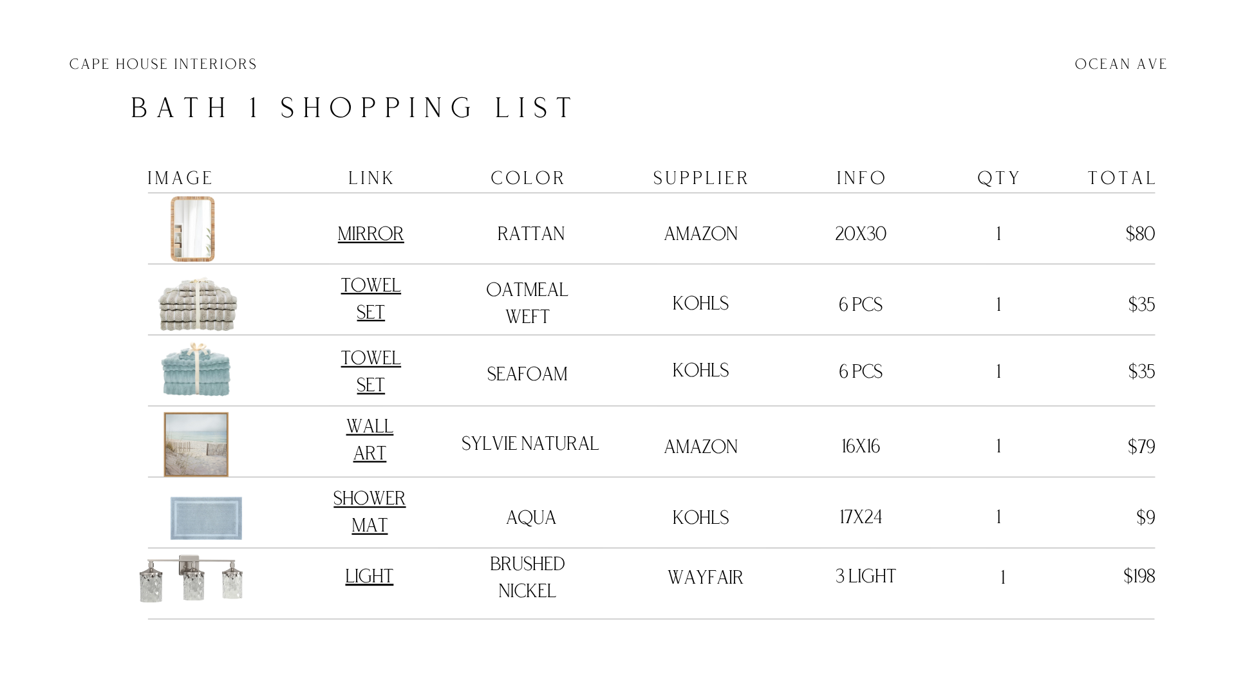Click the WAYFAIR supplier cell

pyautogui.click(x=706, y=577)
